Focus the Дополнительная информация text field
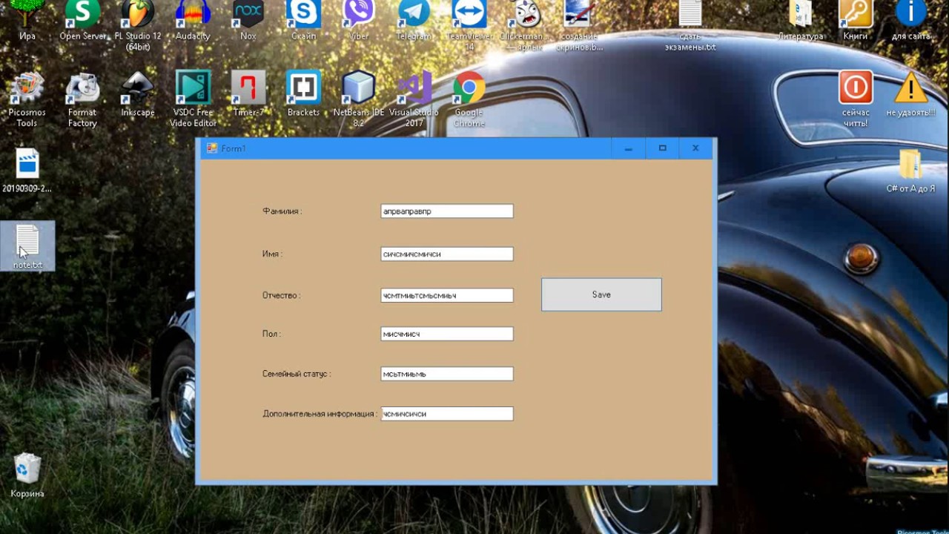Viewport: 949px width, 534px height. click(447, 414)
